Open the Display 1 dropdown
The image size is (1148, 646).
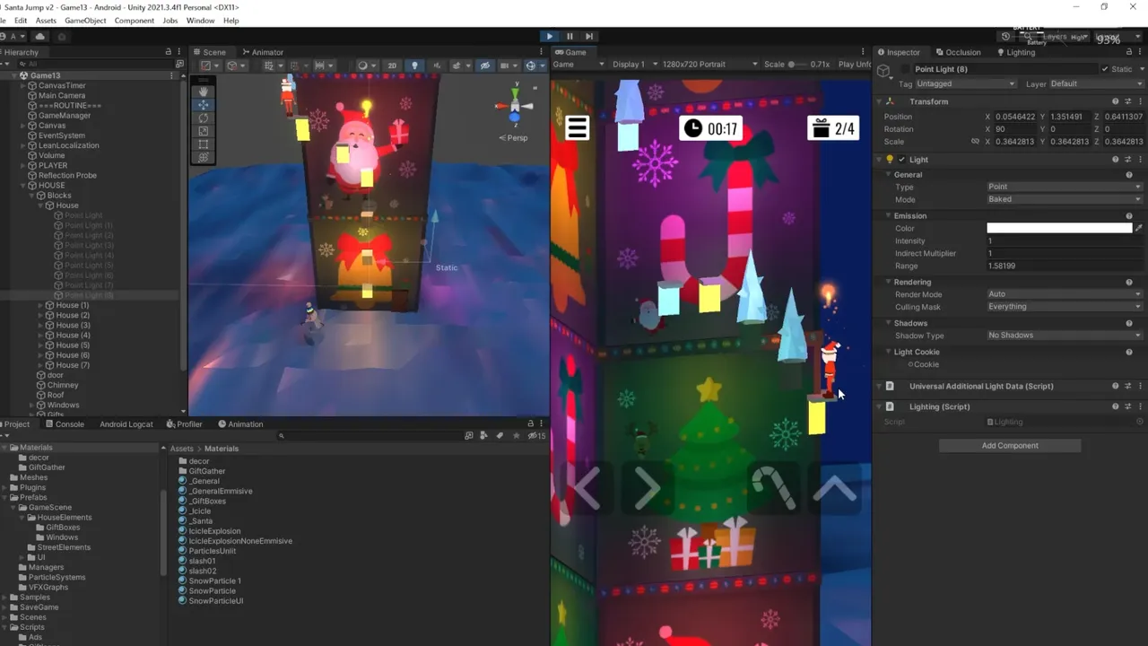(634, 65)
